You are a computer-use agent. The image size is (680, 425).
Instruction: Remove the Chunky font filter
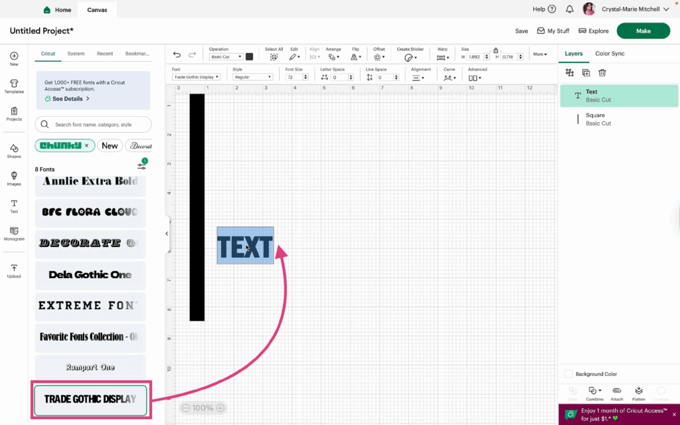pyautogui.click(x=87, y=145)
